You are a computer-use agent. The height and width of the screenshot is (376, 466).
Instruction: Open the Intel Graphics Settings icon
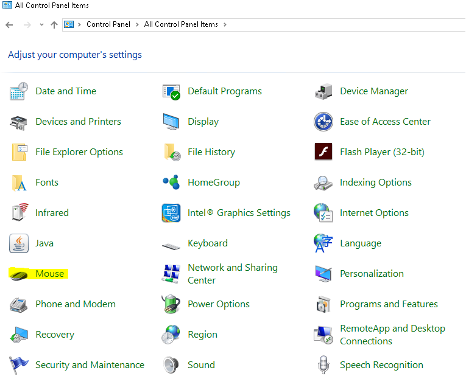coord(171,213)
